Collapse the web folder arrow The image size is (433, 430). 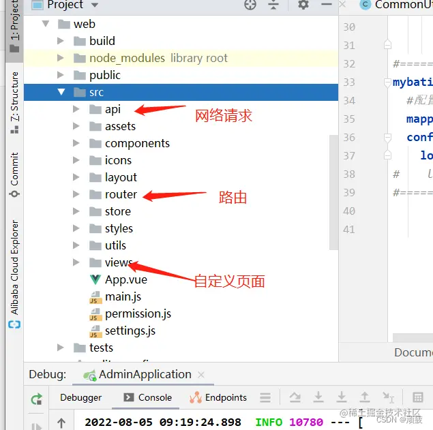[x=46, y=24]
